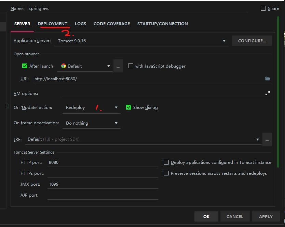Enable with JavaScript debugger
The width and height of the screenshot is (285, 227).
[131, 66]
